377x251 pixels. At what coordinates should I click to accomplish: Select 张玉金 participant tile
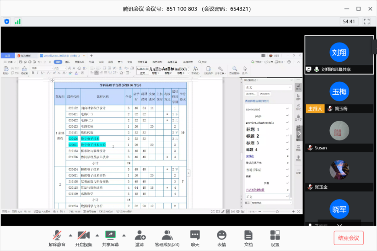(x=339, y=173)
